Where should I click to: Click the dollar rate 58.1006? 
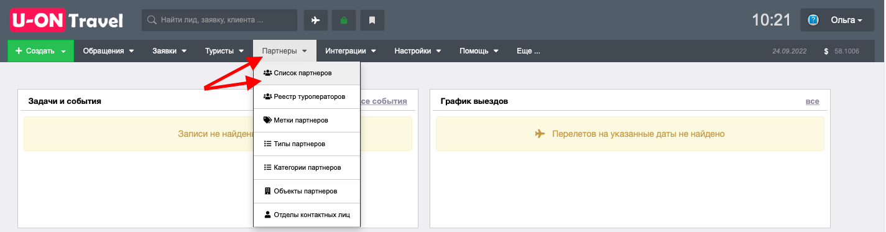point(847,52)
